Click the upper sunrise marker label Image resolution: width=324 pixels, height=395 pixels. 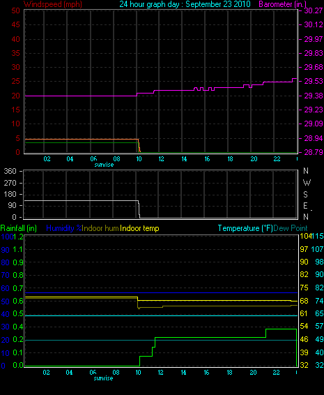pyautogui.click(x=104, y=165)
